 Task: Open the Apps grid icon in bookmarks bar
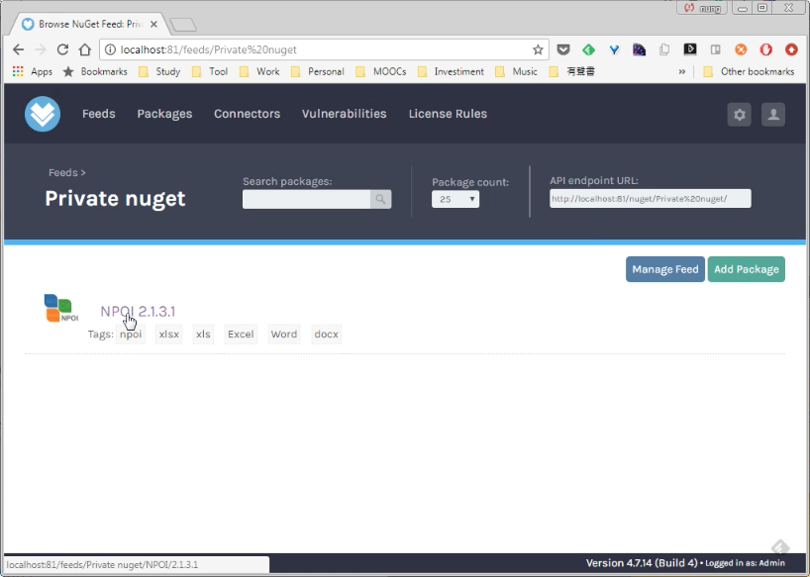pyautogui.click(x=18, y=71)
